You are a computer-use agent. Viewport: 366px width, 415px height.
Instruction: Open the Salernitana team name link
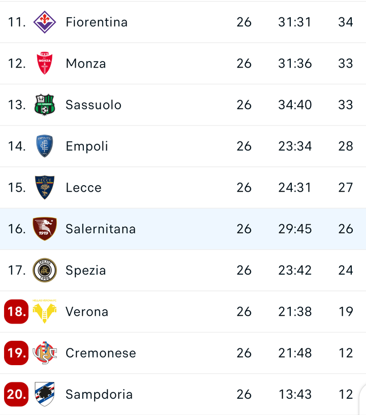[101, 229]
